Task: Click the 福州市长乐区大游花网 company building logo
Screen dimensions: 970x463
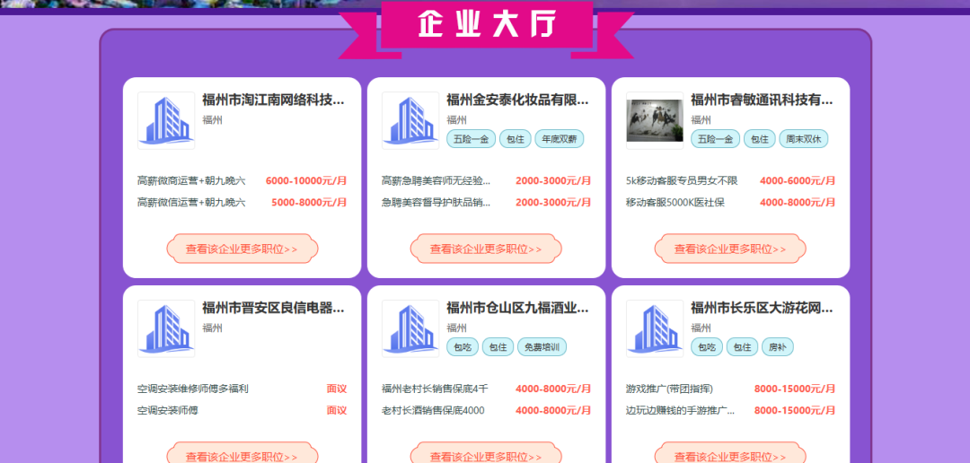Action: point(655,328)
